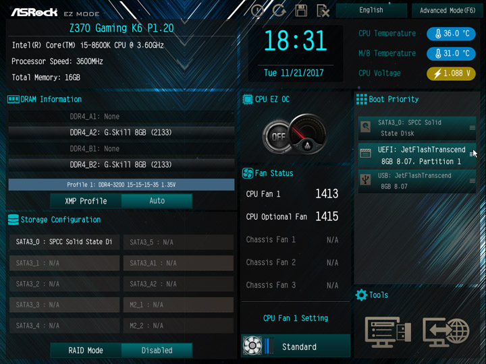Open the English language dropdown
Image resolution: width=486 pixels, height=364 pixels.
[371, 10]
